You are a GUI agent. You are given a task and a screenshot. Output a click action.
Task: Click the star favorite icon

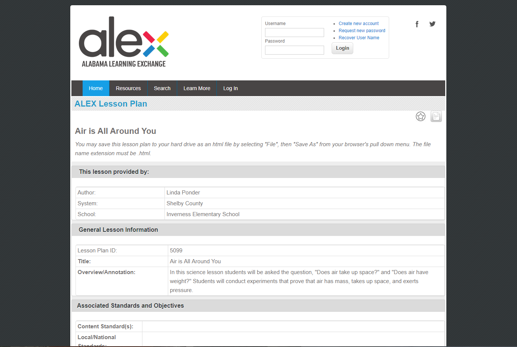pos(421,117)
